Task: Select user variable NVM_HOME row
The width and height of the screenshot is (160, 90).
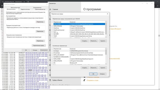Action: 79,24
